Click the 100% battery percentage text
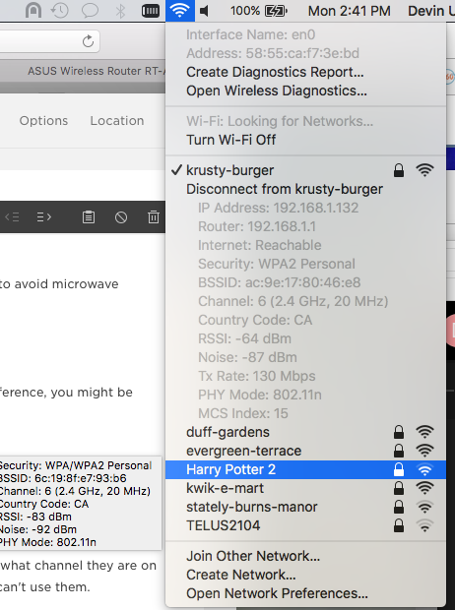 coord(245,11)
